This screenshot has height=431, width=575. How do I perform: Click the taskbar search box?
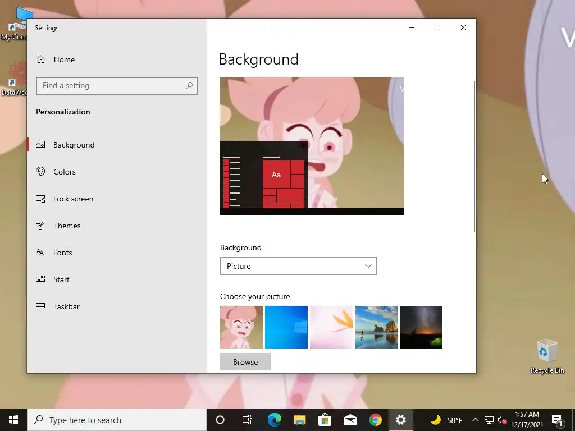click(x=117, y=420)
